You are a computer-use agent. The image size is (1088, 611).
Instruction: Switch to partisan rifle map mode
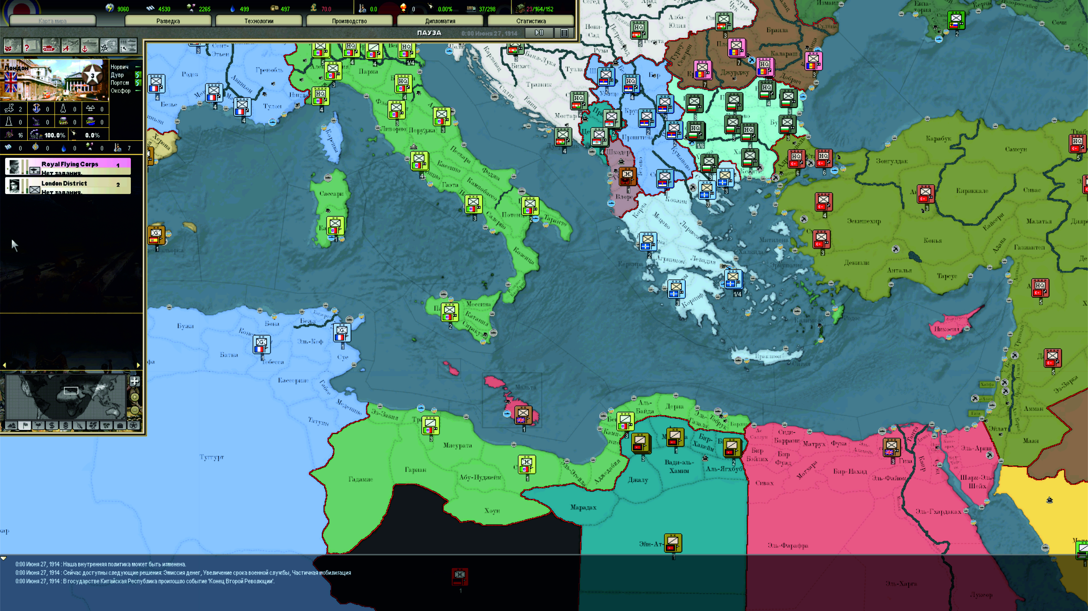coord(79,425)
